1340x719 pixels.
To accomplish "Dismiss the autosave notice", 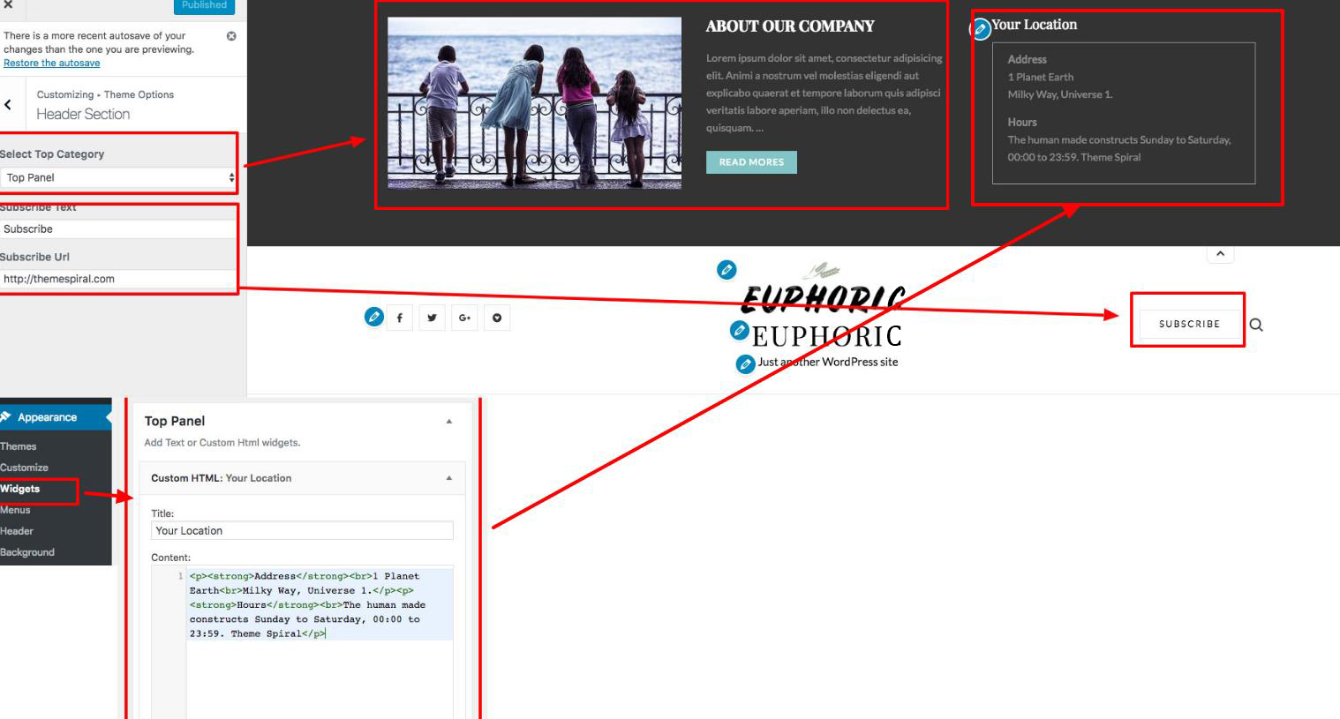I will 231,36.
